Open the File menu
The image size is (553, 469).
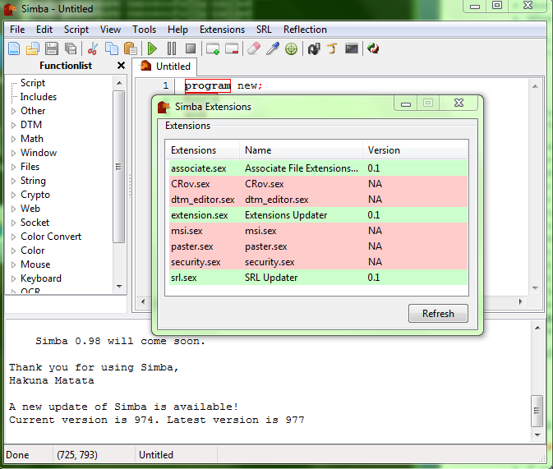[x=17, y=30]
